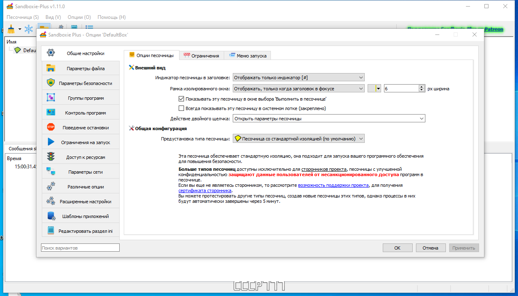Screen dimensions: 518x296
Task: Open Параметры сети network icon
Action: [x=51, y=172]
